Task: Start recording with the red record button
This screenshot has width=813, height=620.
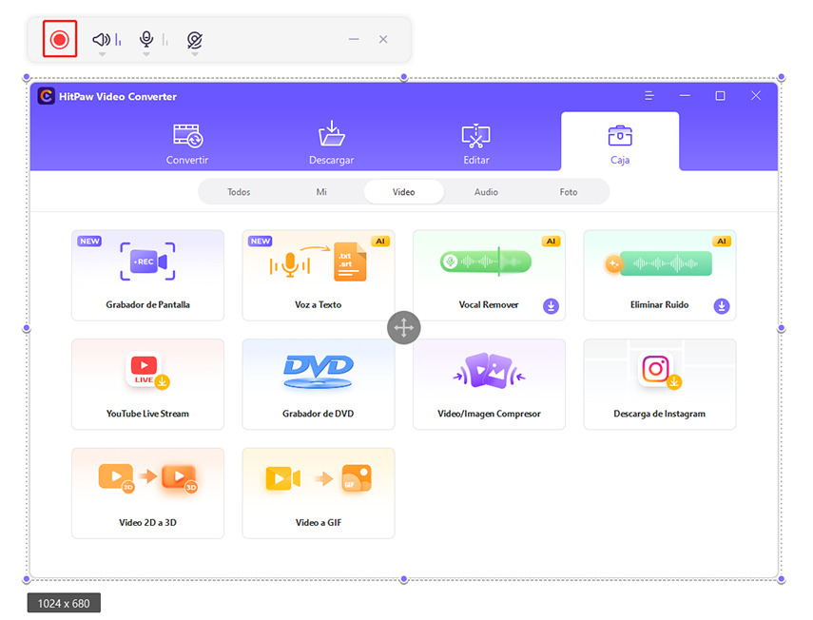Action: pyautogui.click(x=60, y=39)
